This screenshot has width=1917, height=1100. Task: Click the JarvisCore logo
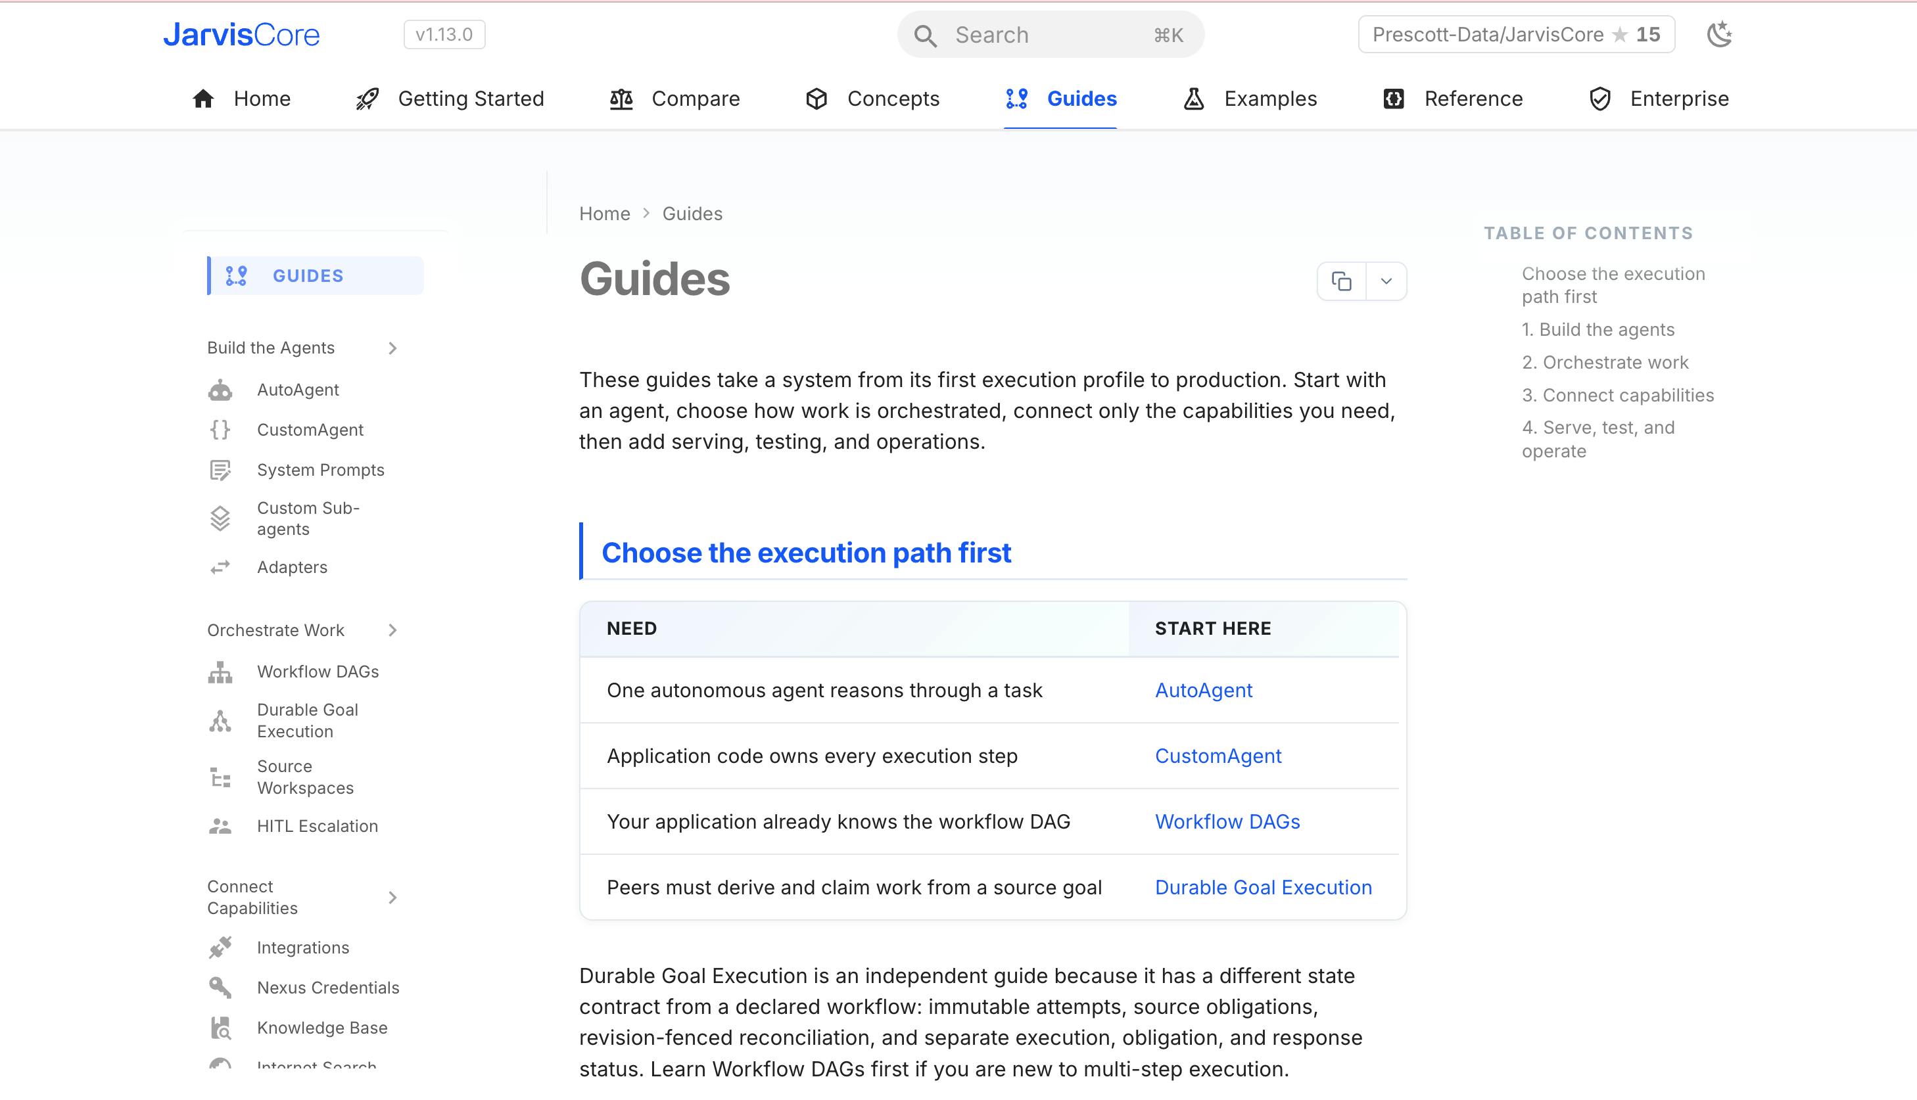point(242,35)
